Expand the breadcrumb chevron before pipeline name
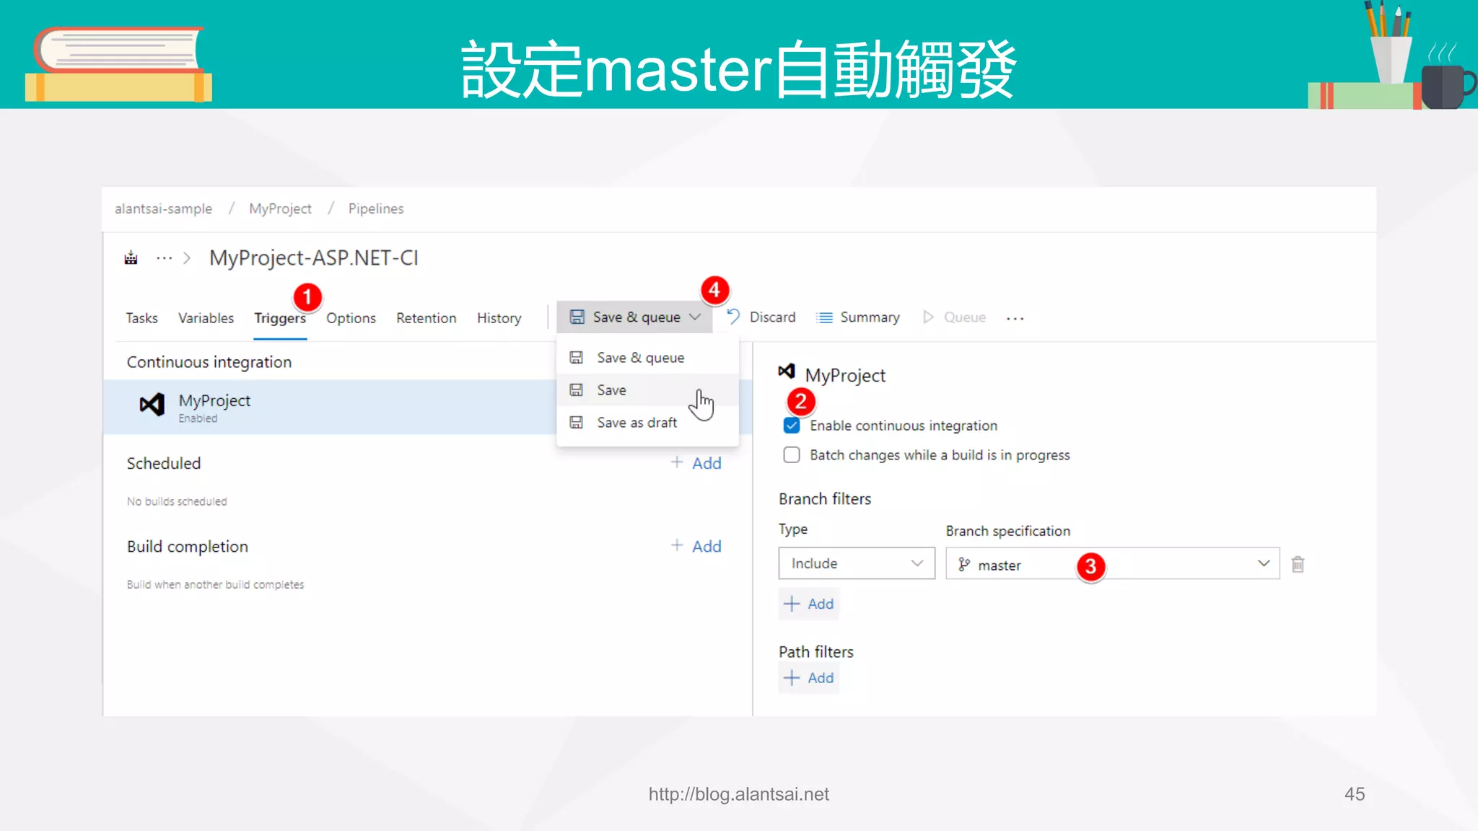 click(x=187, y=258)
